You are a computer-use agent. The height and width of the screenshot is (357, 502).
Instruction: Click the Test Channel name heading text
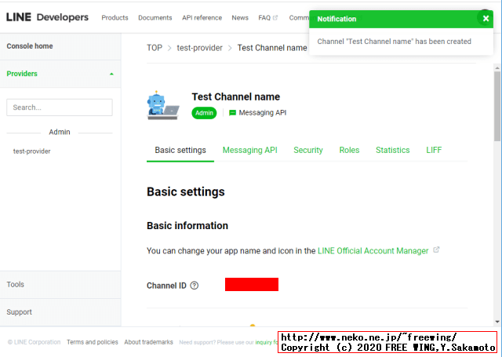click(235, 97)
